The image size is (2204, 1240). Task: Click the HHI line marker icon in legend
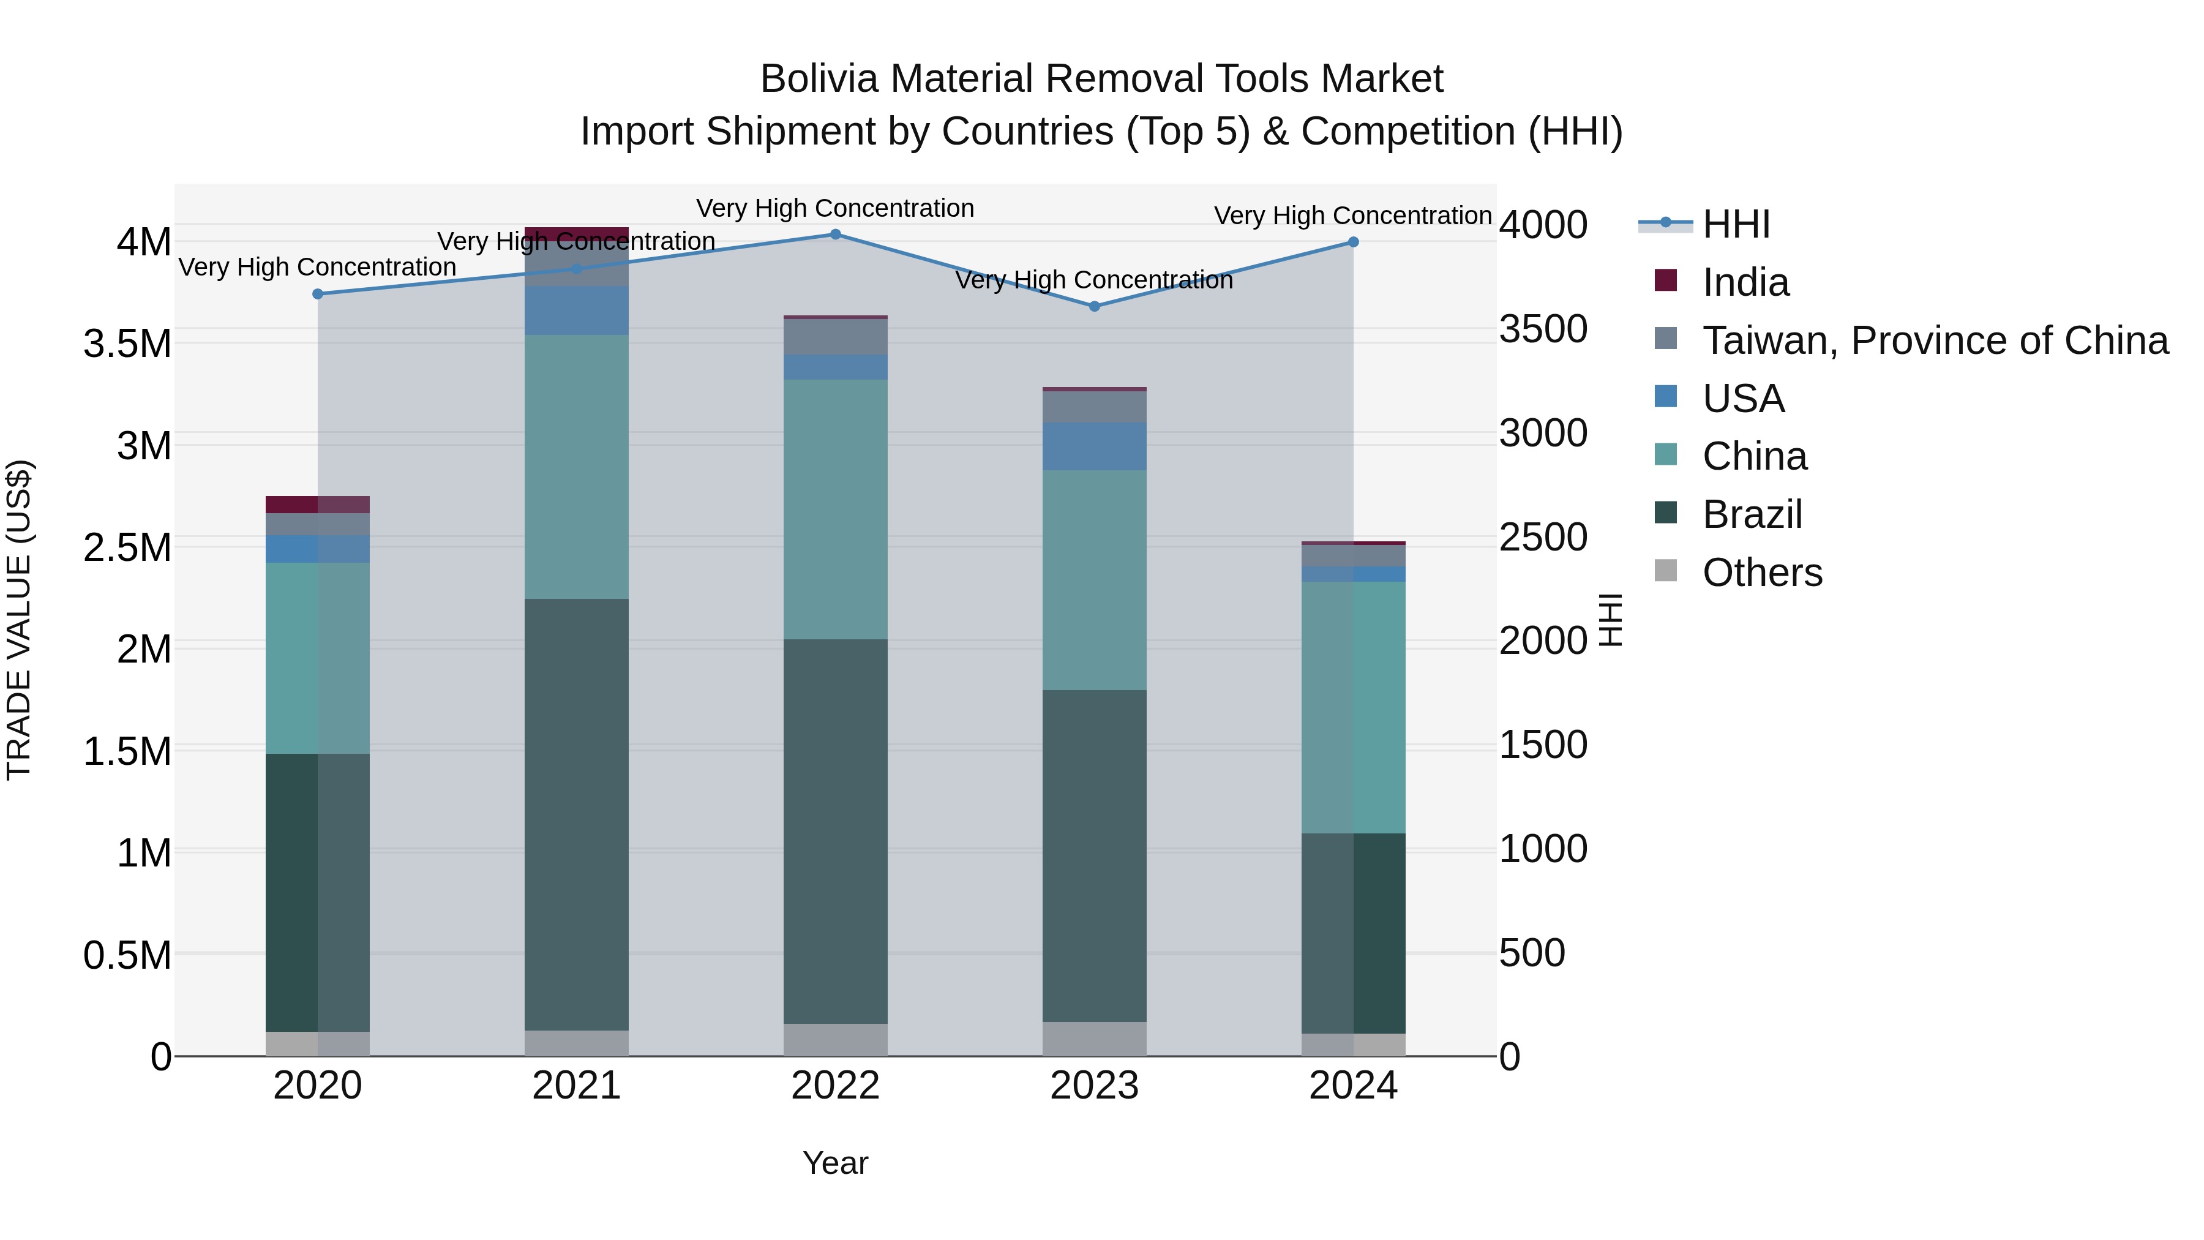(x=1666, y=224)
